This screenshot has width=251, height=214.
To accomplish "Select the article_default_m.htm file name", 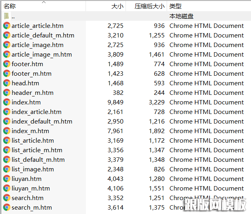I will point(43,35).
